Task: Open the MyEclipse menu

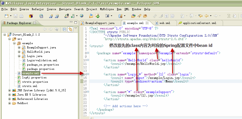Action: (x=107, y=9)
